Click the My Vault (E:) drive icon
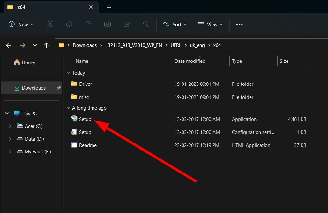This screenshot has height=213, width=328. pyautogui.click(x=20, y=151)
